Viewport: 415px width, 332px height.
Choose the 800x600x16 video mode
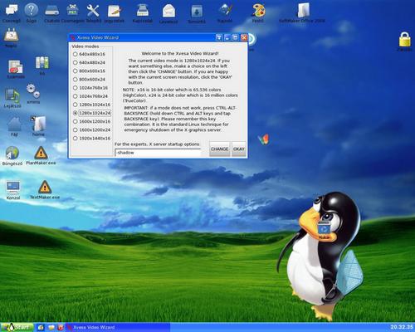(x=89, y=71)
